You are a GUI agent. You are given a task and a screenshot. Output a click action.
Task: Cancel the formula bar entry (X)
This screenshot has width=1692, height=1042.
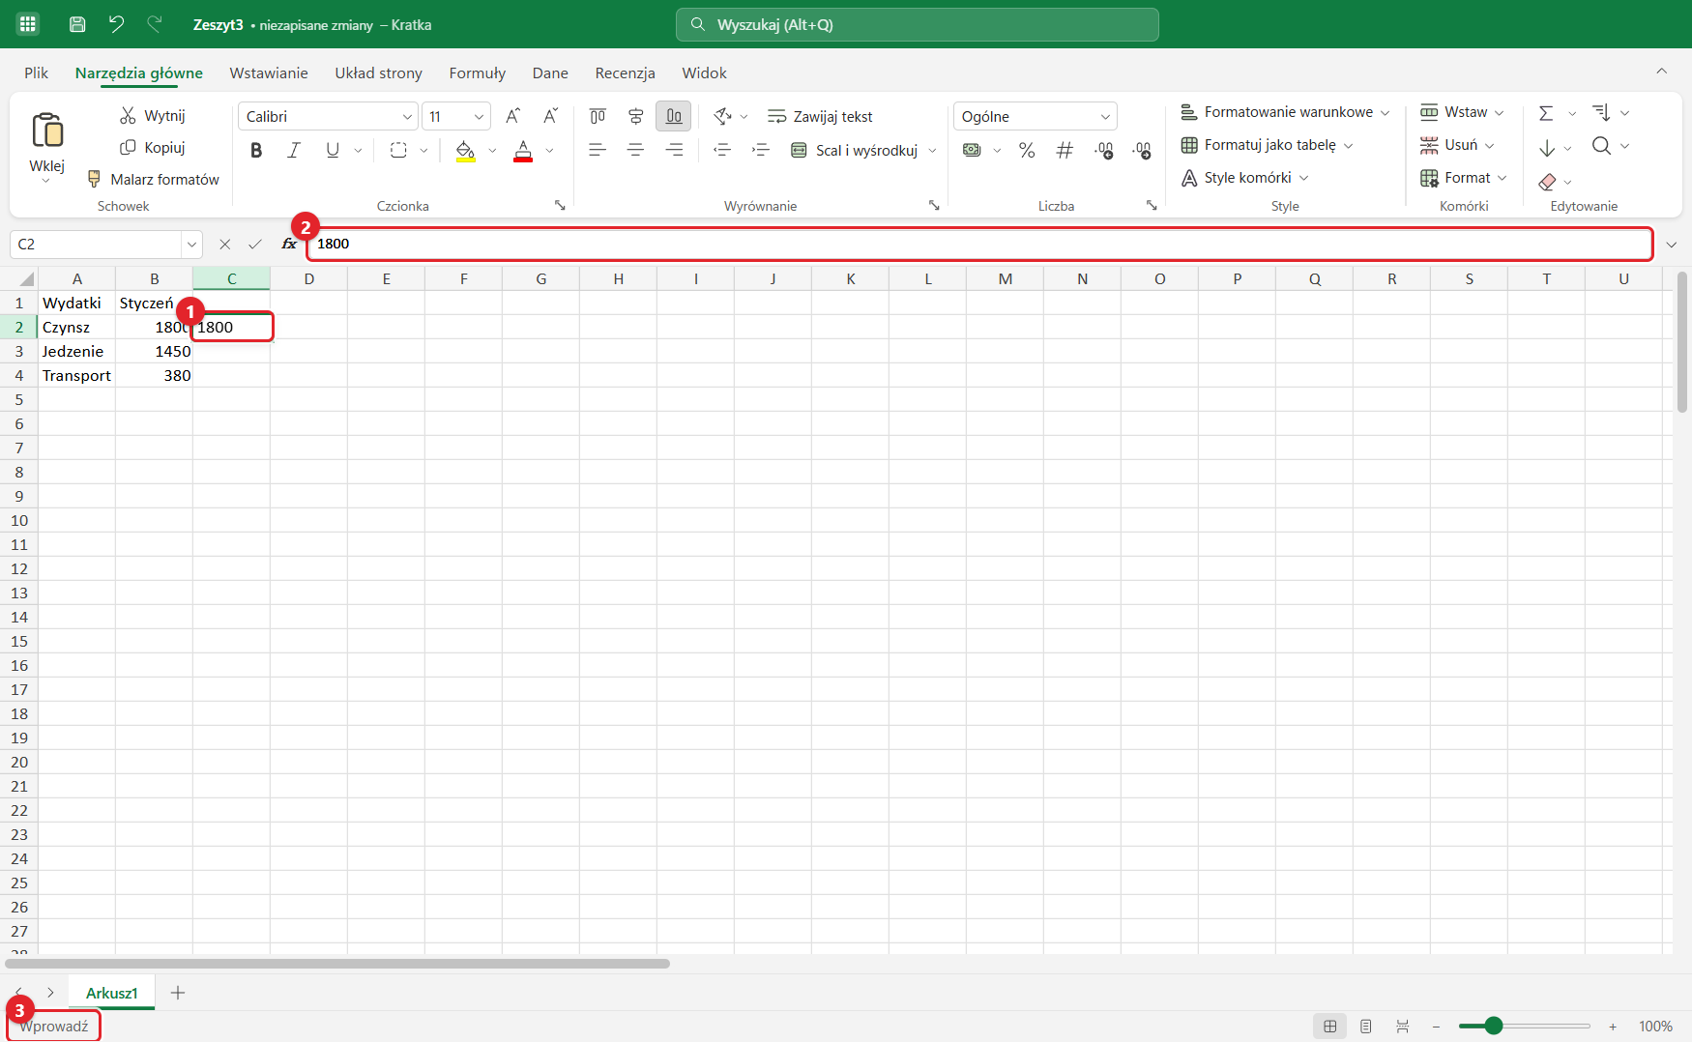tap(224, 245)
